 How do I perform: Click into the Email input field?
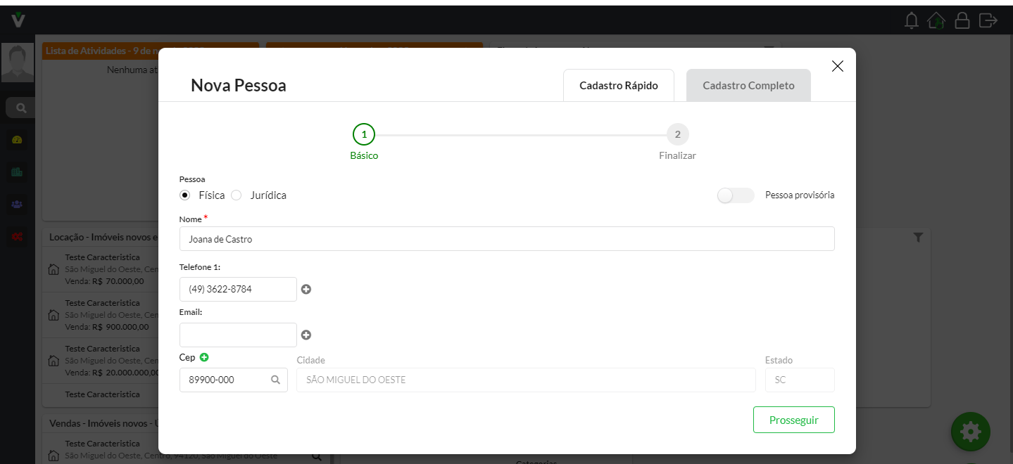pyautogui.click(x=238, y=335)
